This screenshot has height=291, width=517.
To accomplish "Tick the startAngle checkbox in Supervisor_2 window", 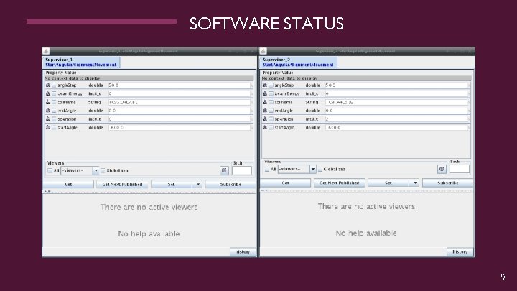I will click(x=271, y=127).
